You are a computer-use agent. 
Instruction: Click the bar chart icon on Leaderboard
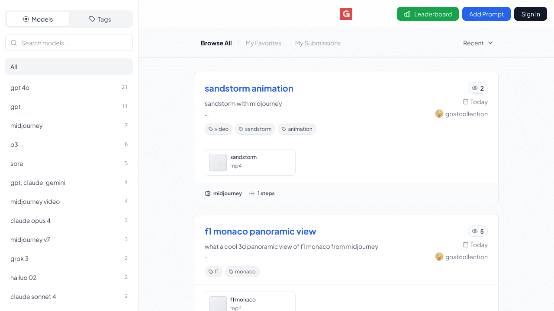[407, 14]
